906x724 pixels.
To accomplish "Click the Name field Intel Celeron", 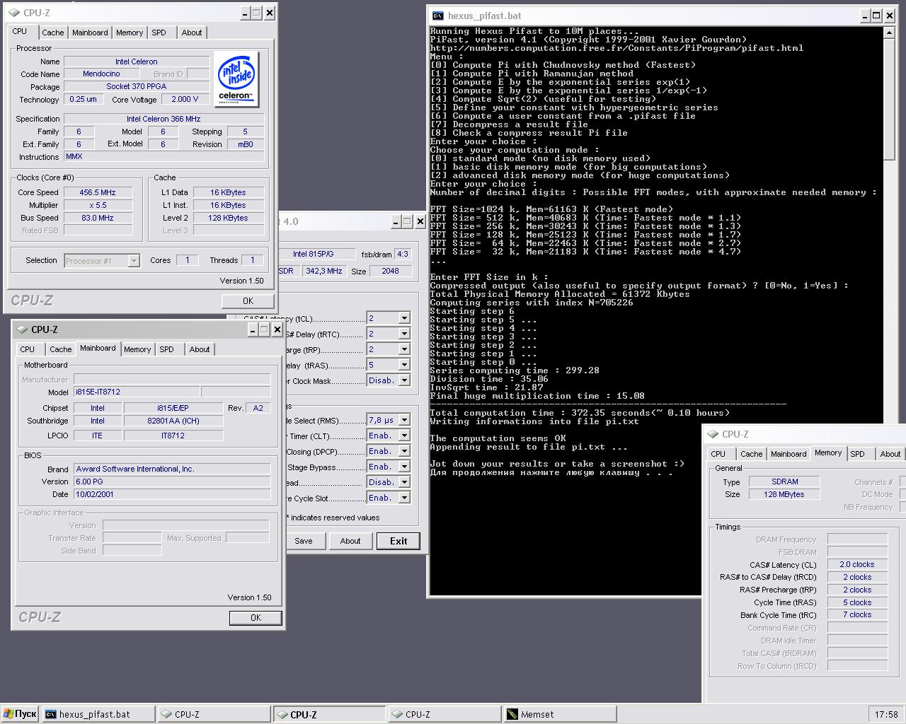I will click(x=137, y=62).
